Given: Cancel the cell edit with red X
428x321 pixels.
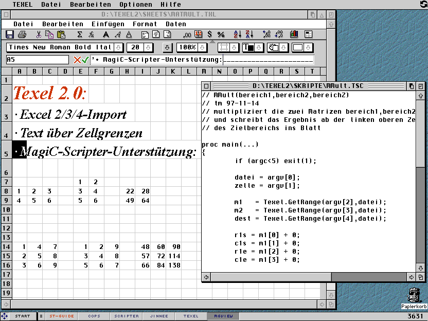Looking at the screenshot, I should point(77,60).
